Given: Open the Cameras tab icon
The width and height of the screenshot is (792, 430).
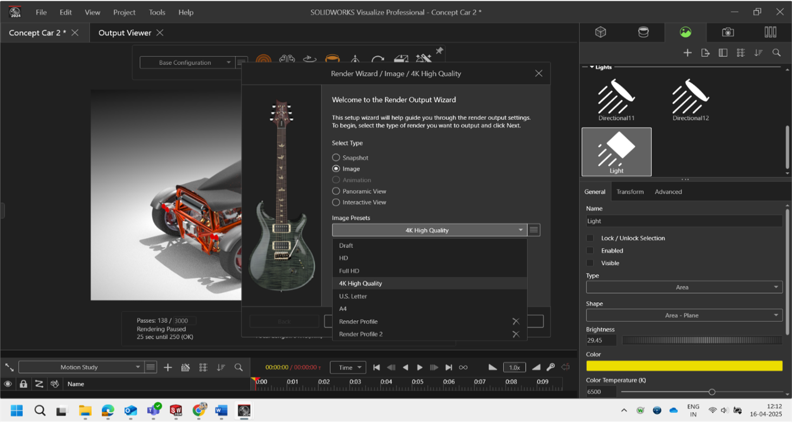Looking at the screenshot, I should 728,32.
